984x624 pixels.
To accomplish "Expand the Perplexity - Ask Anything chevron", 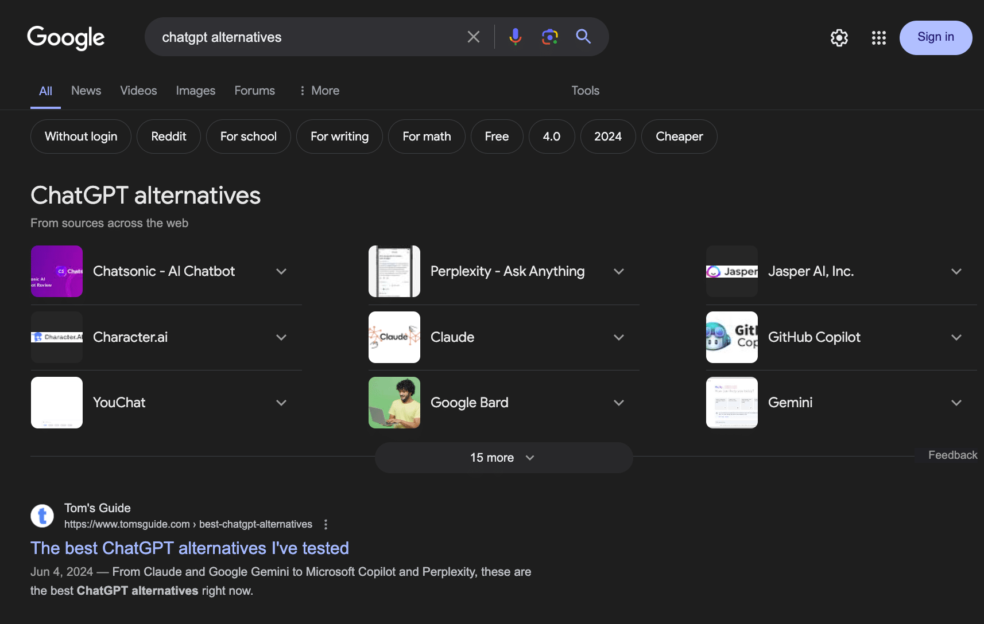I will [619, 271].
